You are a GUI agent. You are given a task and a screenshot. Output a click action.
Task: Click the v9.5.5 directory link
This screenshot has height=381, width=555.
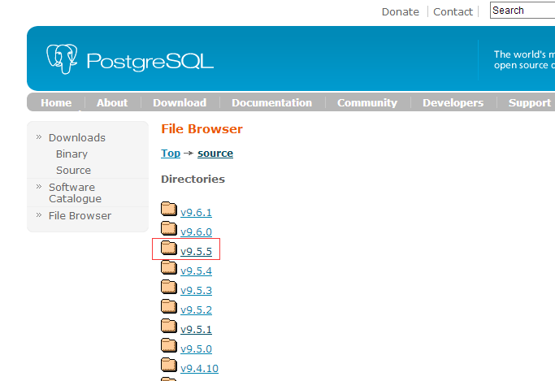pyautogui.click(x=196, y=251)
